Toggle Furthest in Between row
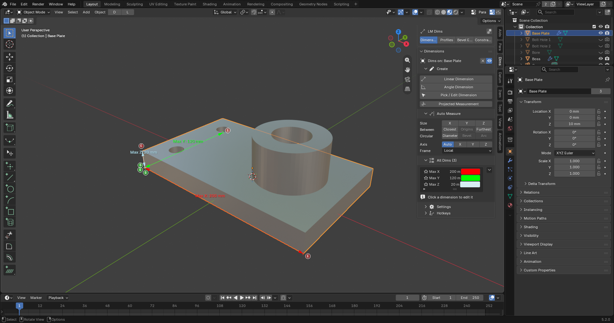The image size is (614, 323). 484,129
